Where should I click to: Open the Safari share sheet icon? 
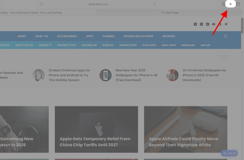[x=223, y=4]
